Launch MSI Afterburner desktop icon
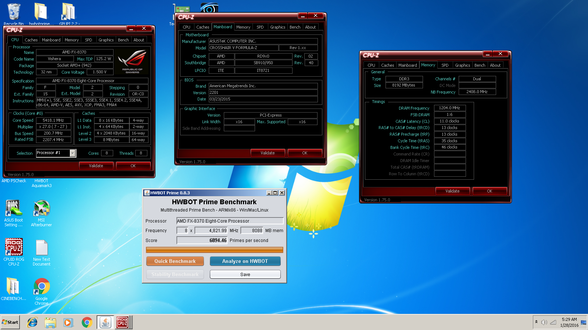The width and height of the screenshot is (588, 330). pos(42,213)
